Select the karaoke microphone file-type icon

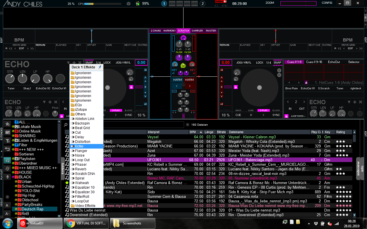point(7,177)
